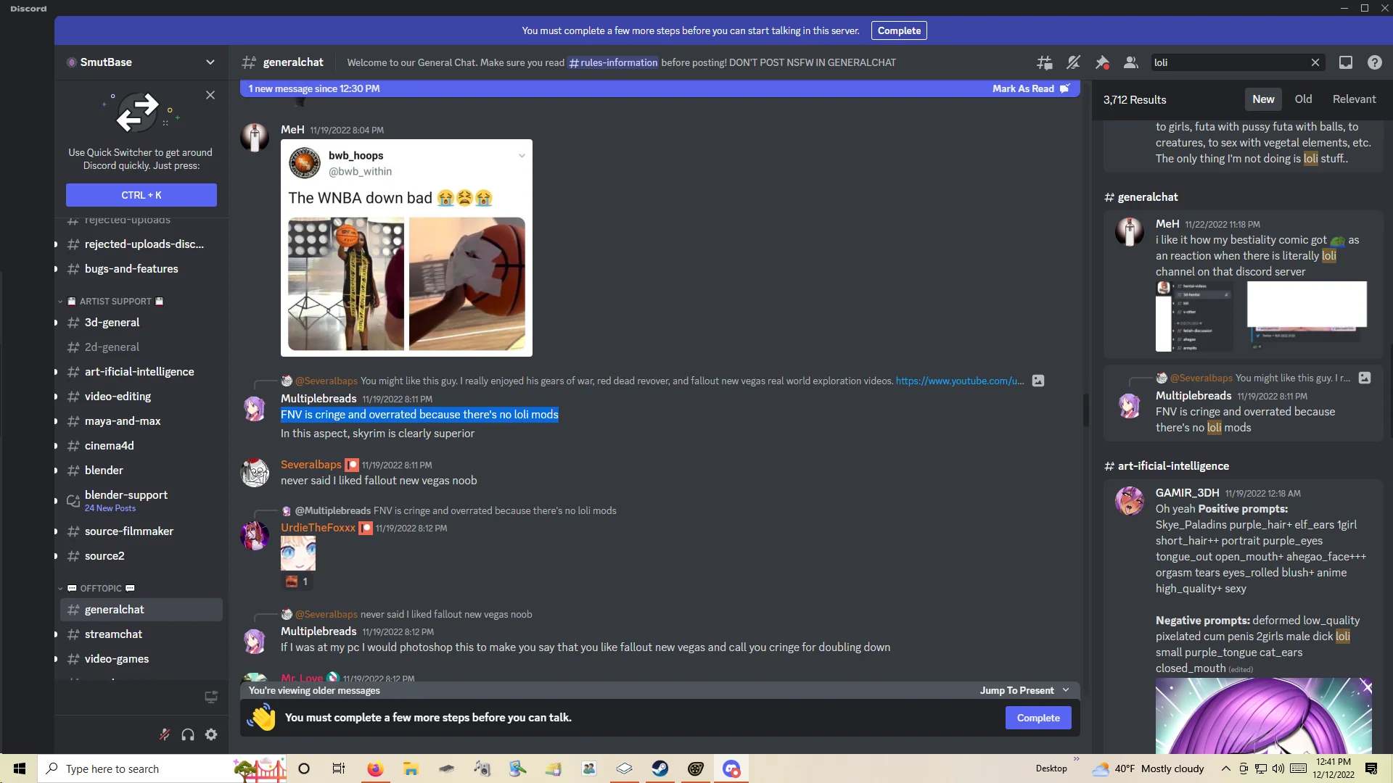
Task: Jump To Present messages
Action: coord(1024,690)
